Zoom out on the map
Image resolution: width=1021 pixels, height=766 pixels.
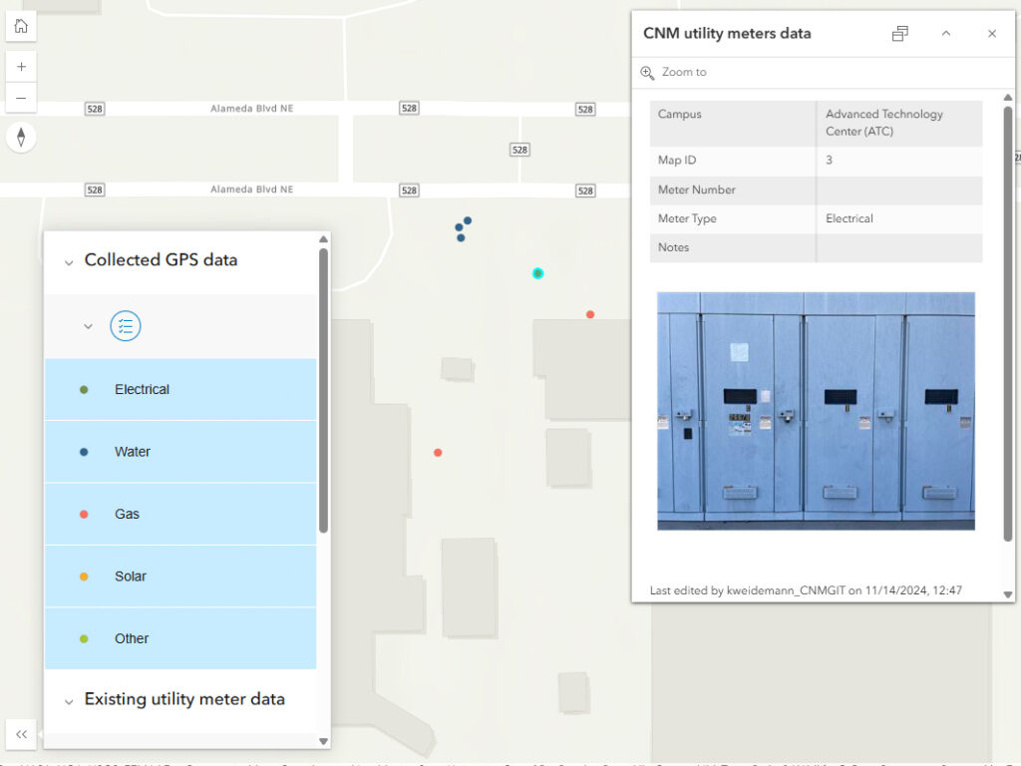(x=21, y=98)
